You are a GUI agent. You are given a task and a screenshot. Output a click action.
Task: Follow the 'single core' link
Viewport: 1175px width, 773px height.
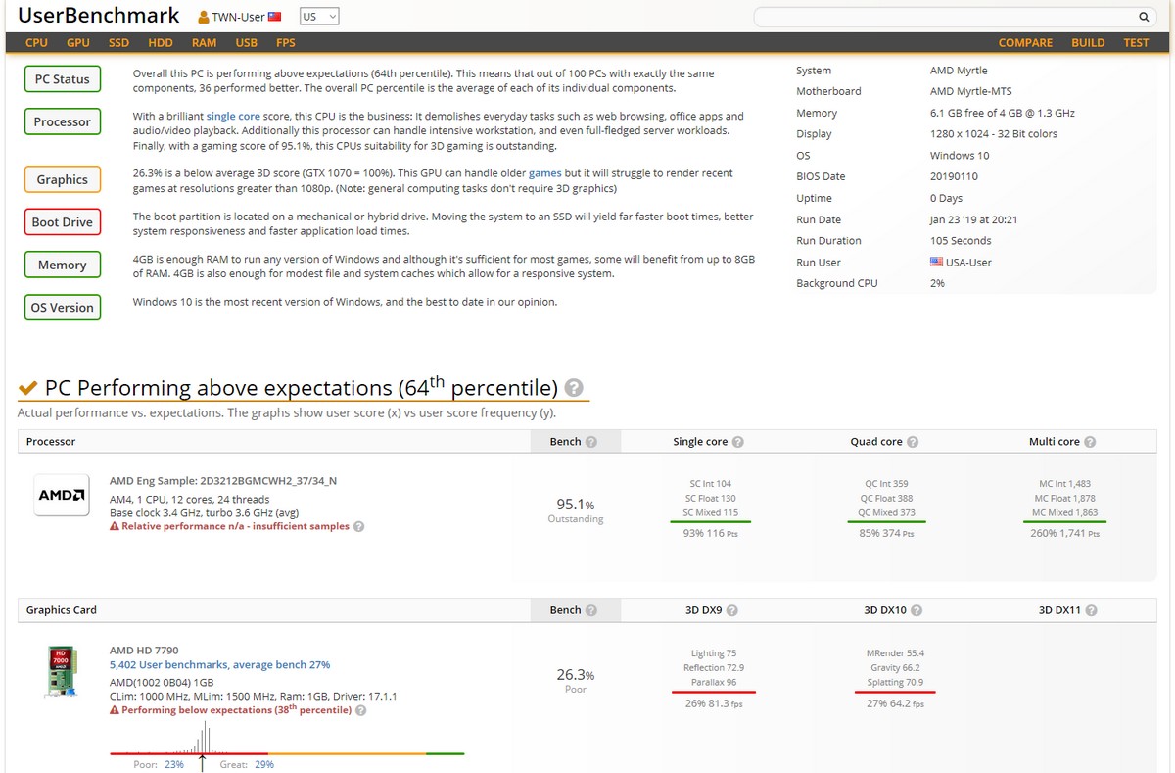pos(233,116)
